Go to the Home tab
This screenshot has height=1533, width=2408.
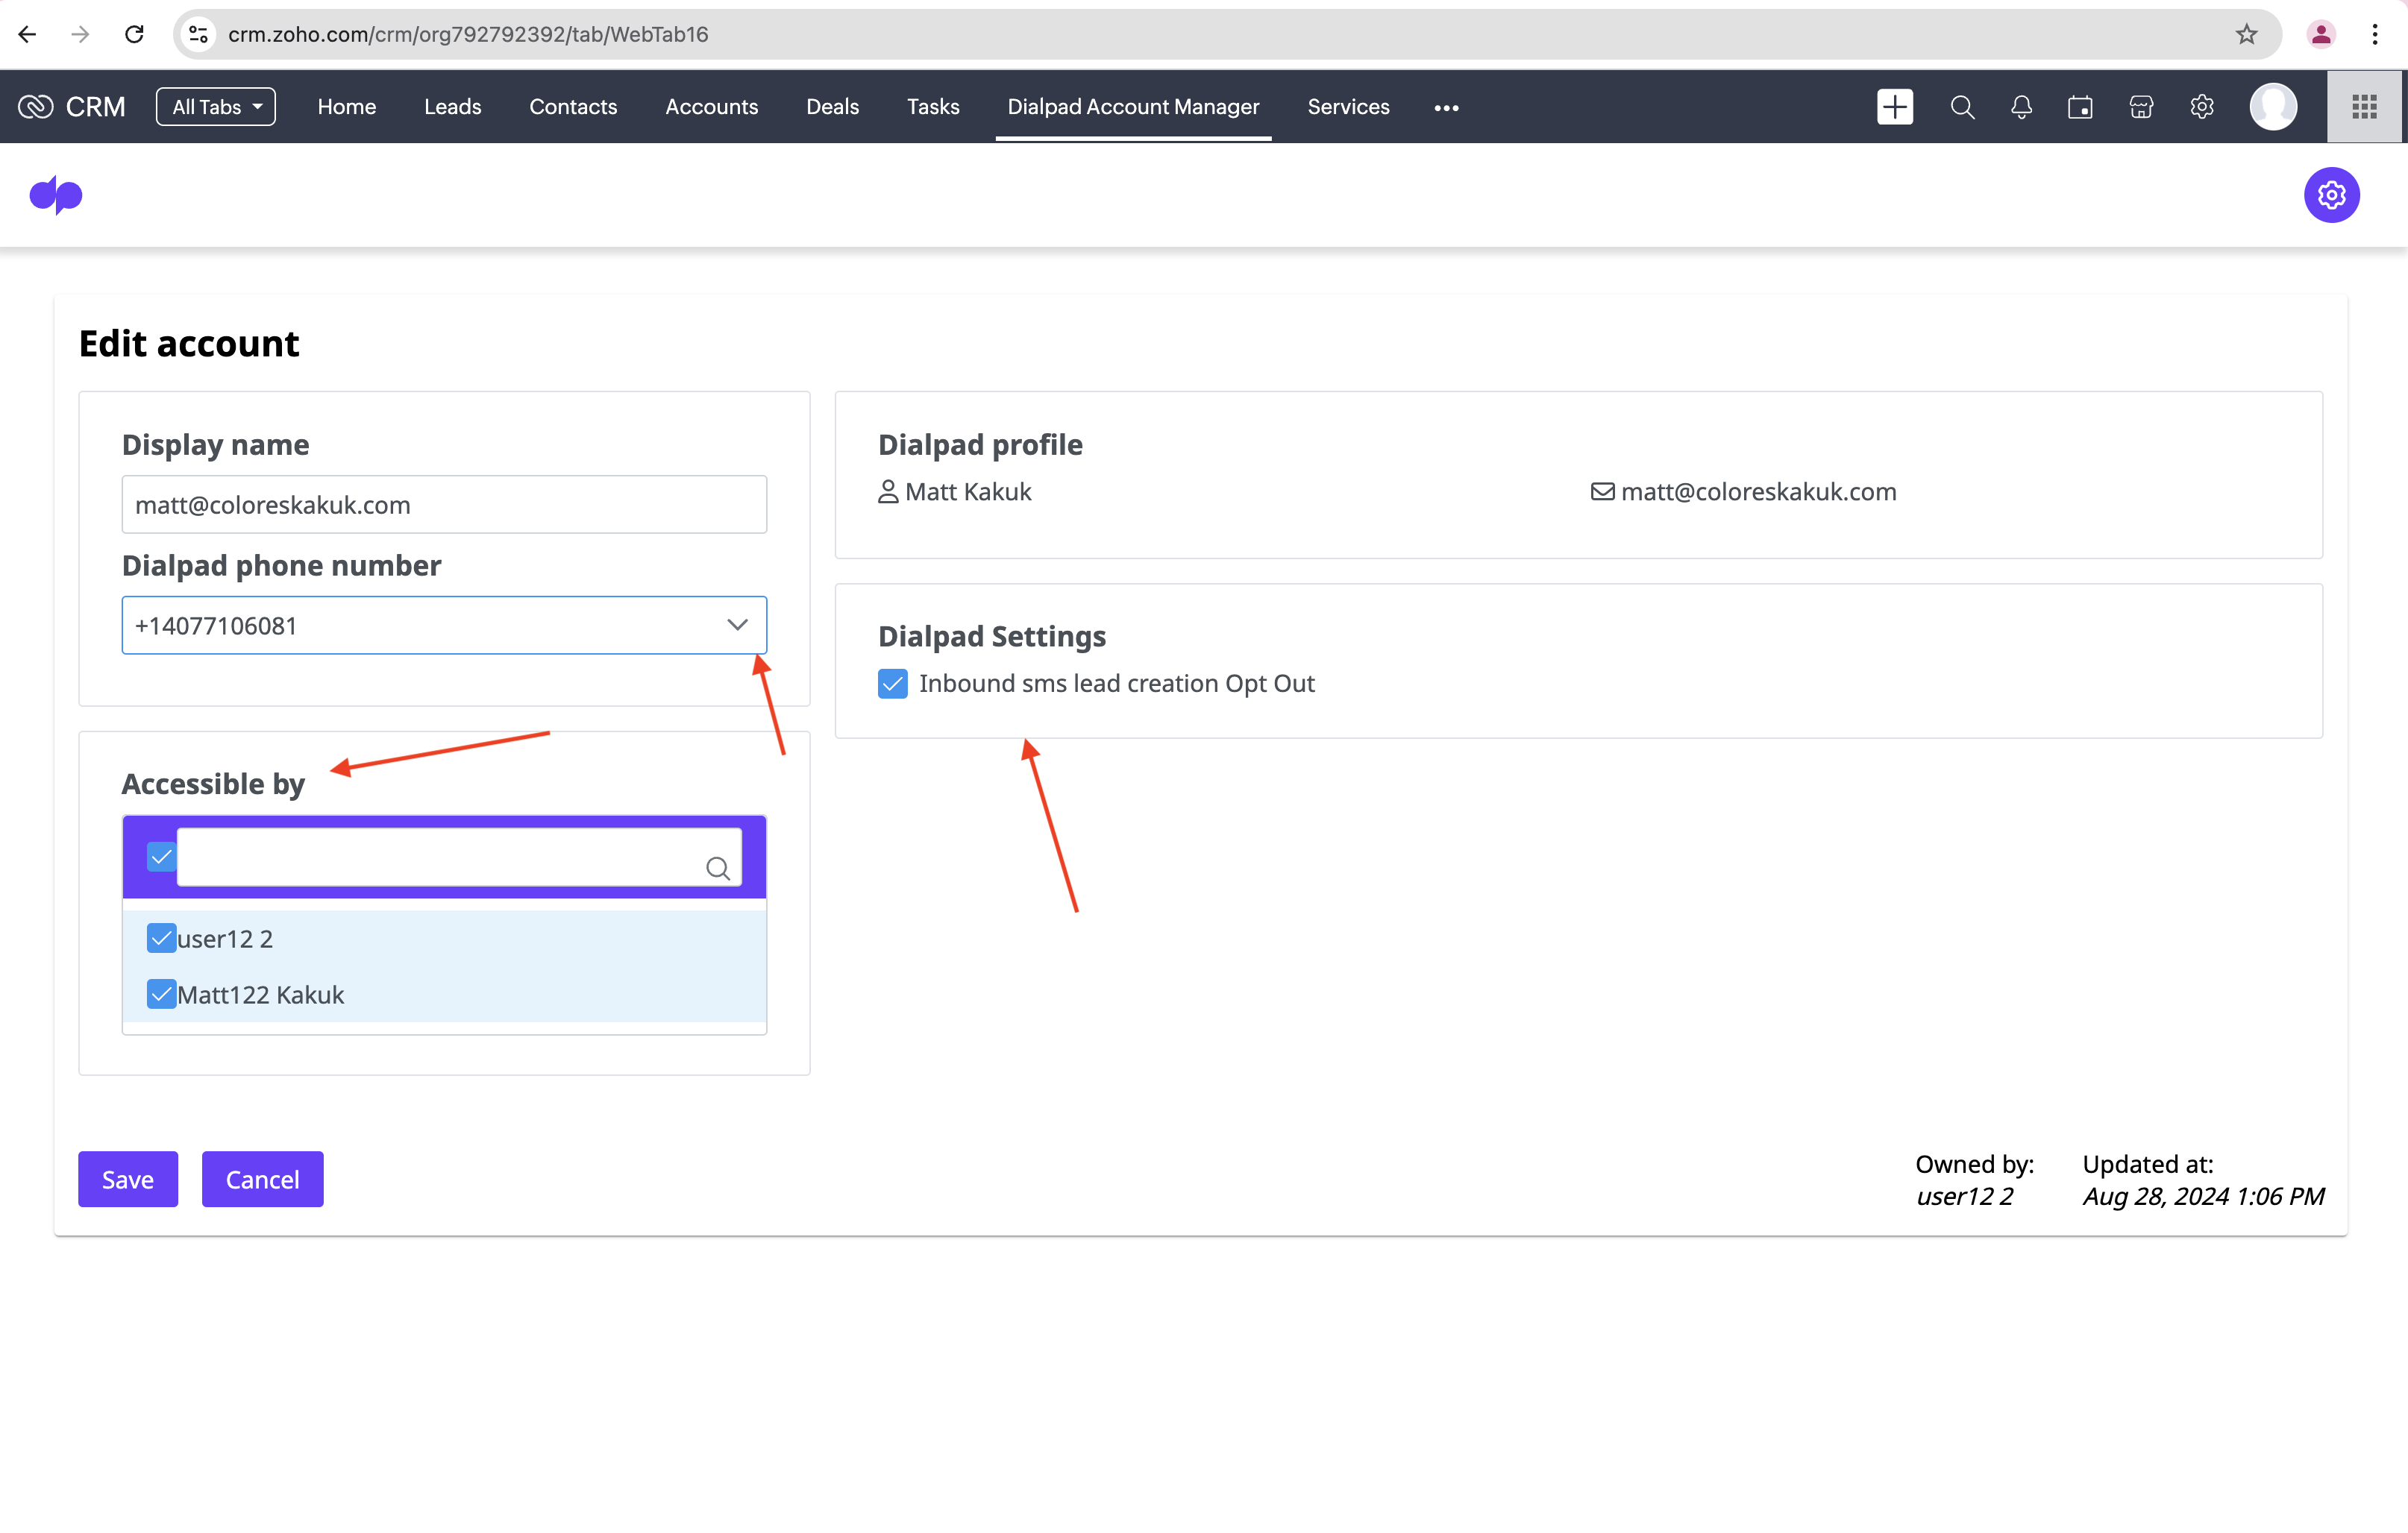click(x=346, y=107)
